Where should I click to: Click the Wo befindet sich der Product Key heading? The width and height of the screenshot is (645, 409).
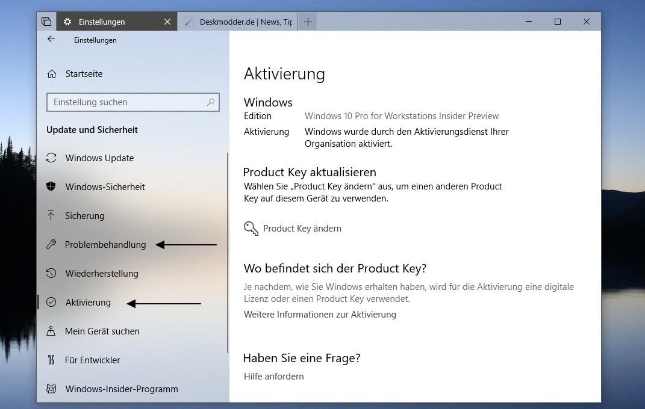click(335, 269)
